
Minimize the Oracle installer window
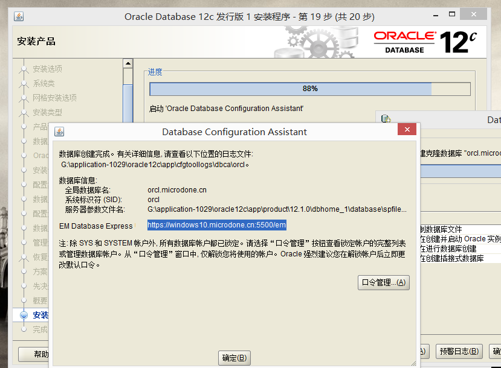point(436,15)
